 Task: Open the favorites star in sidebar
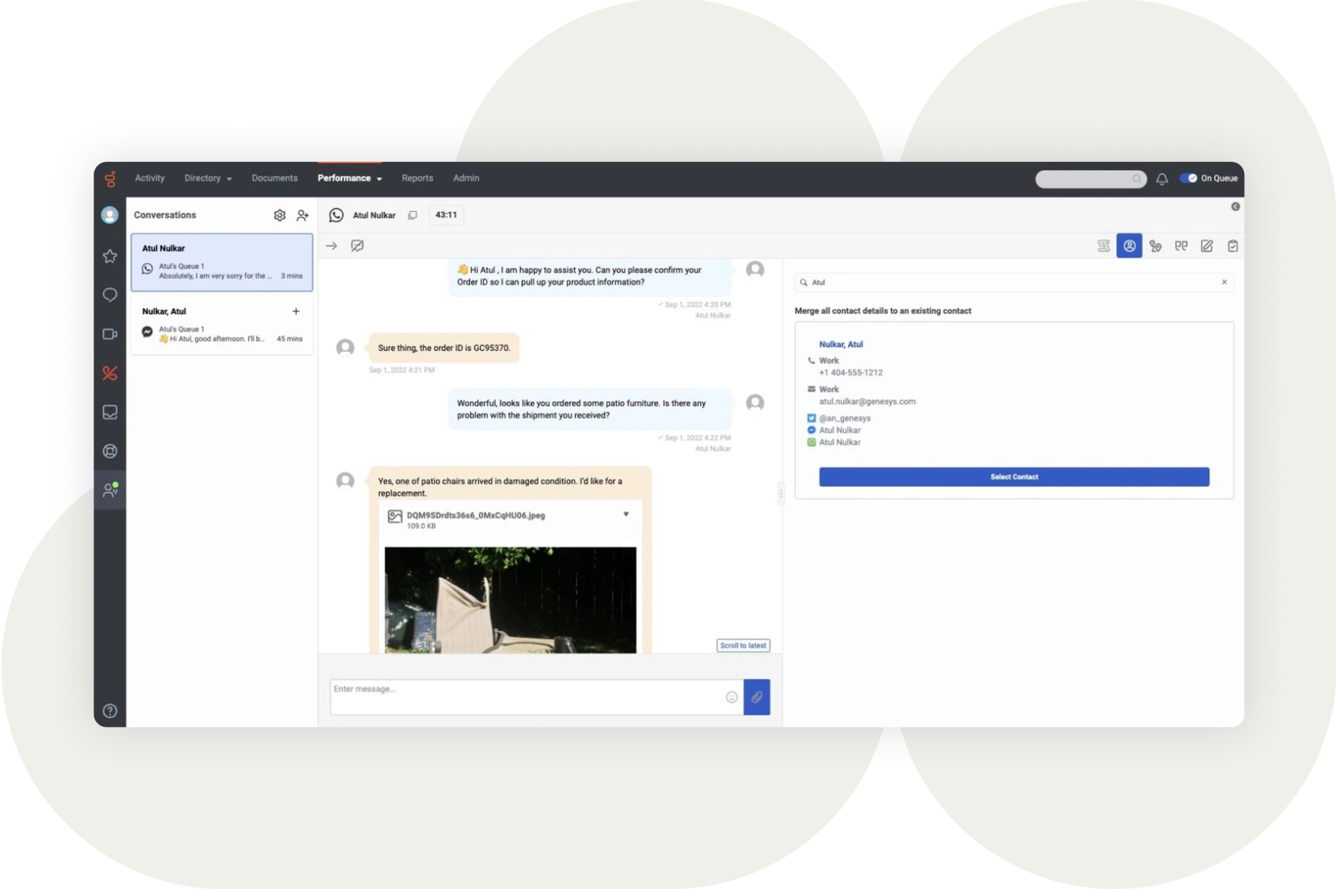tap(110, 257)
